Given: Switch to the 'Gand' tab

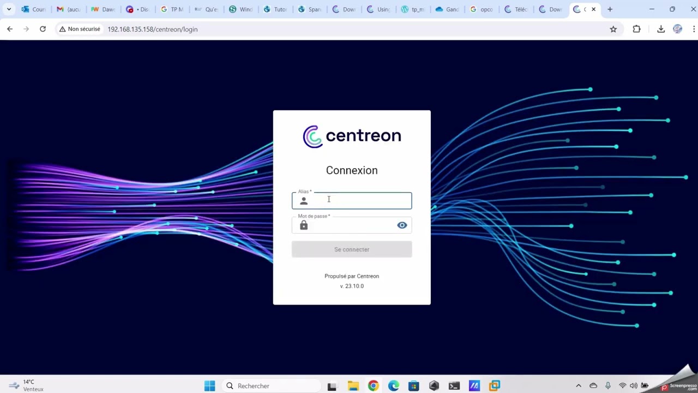Looking at the screenshot, I should click(447, 9).
